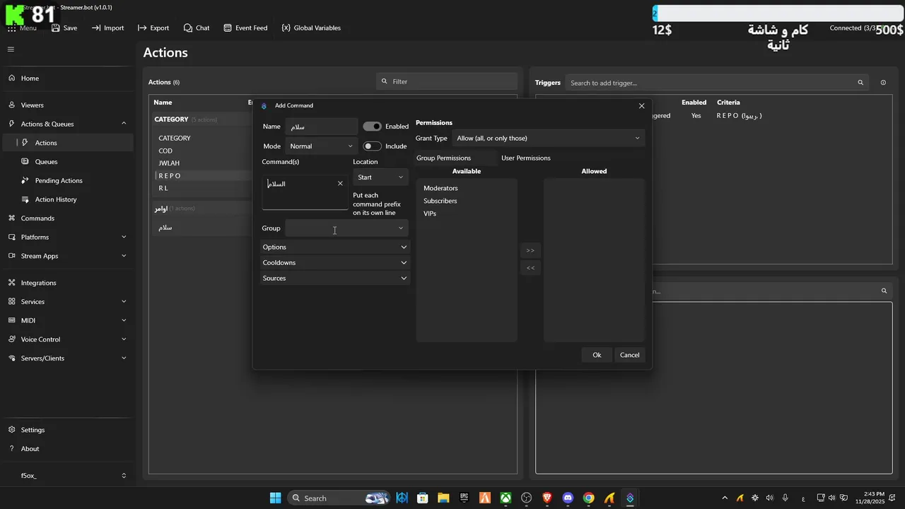Expand the Voice Control section
905x509 pixels.
click(67, 339)
